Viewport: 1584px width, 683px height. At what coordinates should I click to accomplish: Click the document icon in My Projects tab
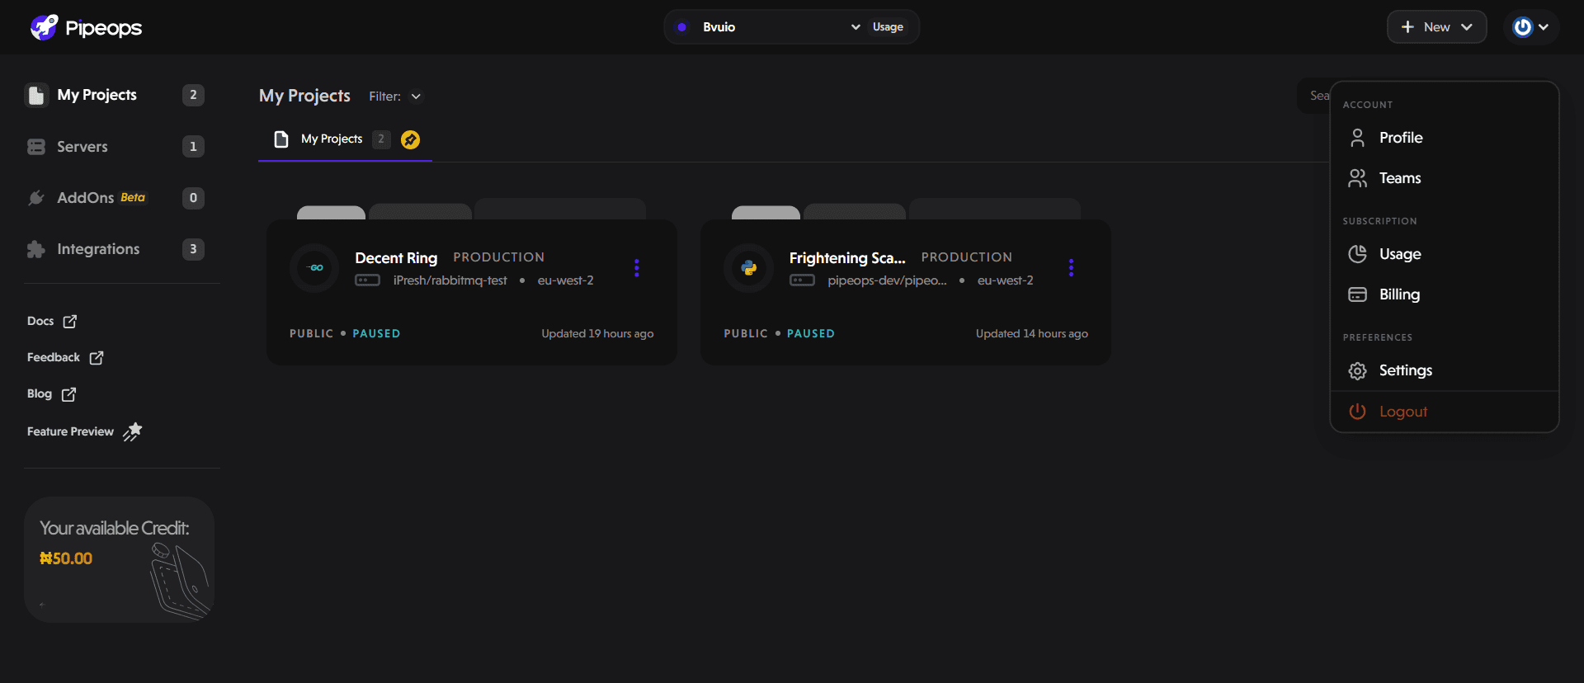281,139
